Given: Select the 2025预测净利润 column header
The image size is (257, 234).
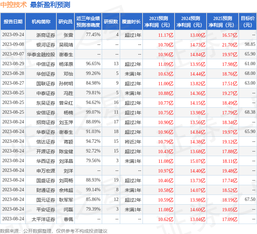Looking at the screenshot, I should (223, 21).
